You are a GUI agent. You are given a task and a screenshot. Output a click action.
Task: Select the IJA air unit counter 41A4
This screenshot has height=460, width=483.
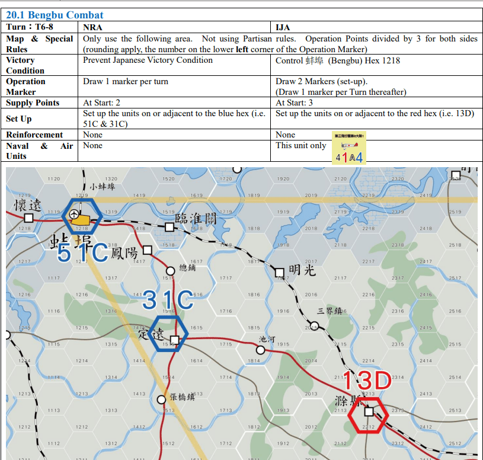pos(349,148)
